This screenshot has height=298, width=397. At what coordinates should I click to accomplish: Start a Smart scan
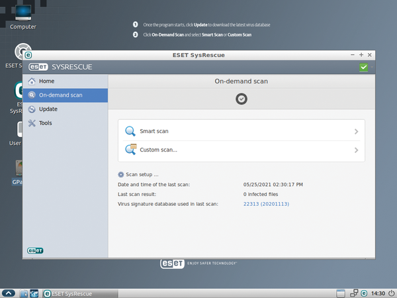coord(242,131)
